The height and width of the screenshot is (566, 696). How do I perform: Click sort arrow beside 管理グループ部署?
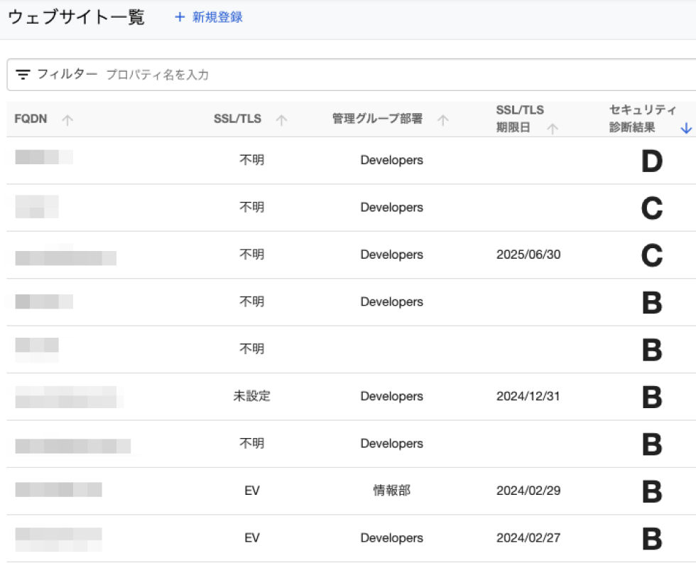[x=443, y=120]
